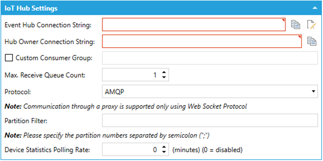Collapse the IoT Hub Settings panel arrow

[x=315, y=8]
